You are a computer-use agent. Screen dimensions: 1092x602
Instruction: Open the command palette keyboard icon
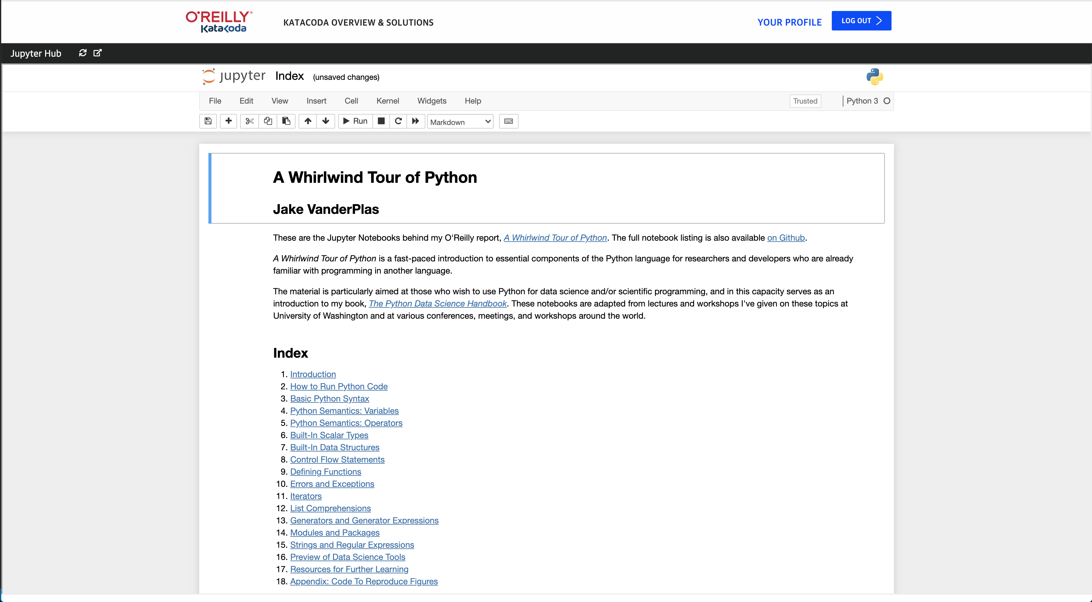[x=508, y=121]
